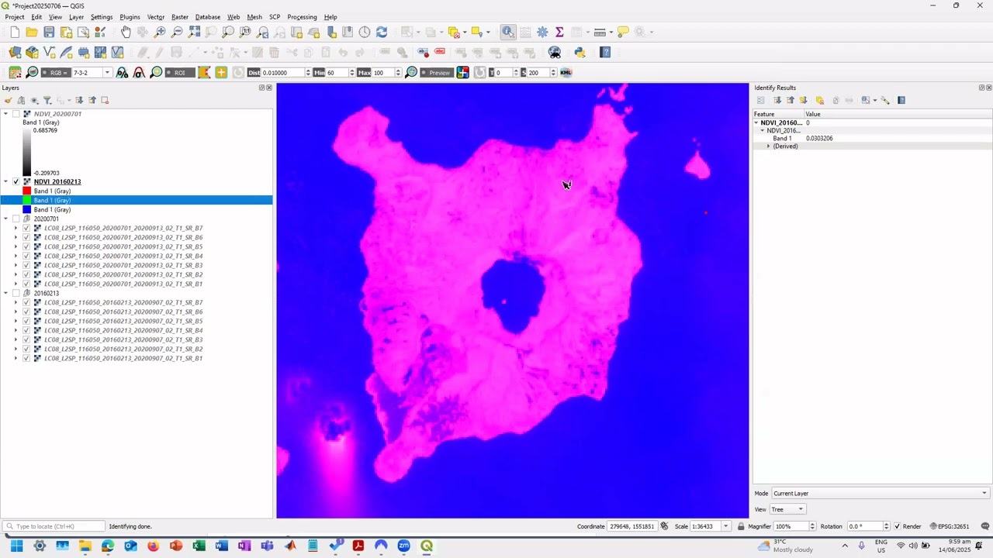The image size is (993, 558).
Task: Create a new project with the blank page icon
Action: click(x=15, y=32)
